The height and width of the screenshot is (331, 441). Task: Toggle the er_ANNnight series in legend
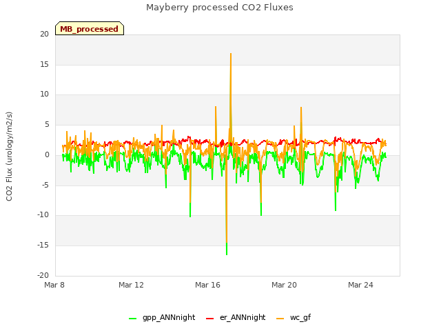[236, 317]
